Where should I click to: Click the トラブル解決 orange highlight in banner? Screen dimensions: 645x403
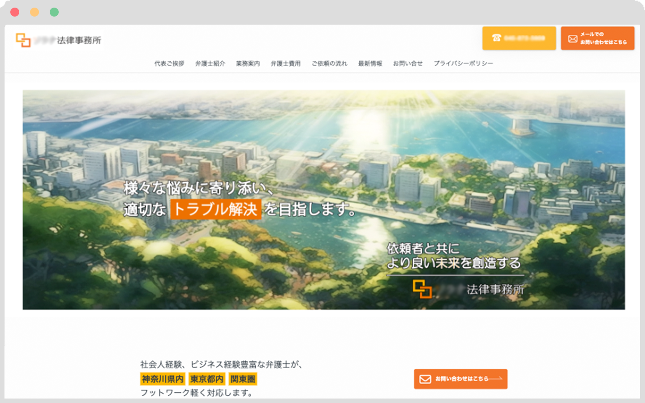pyautogui.click(x=215, y=209)
